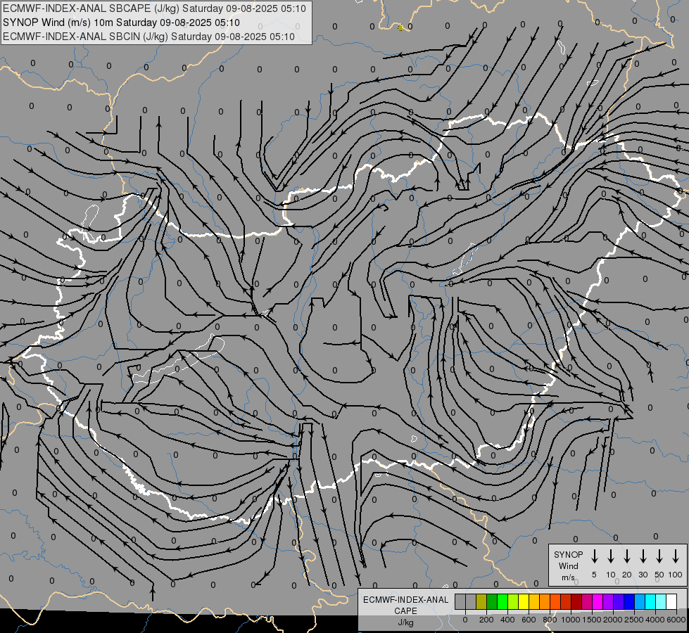Screen dimensions: 689x633
Task: Click the 5 m/s wind arrow in legend
Action: click(595, 556)
